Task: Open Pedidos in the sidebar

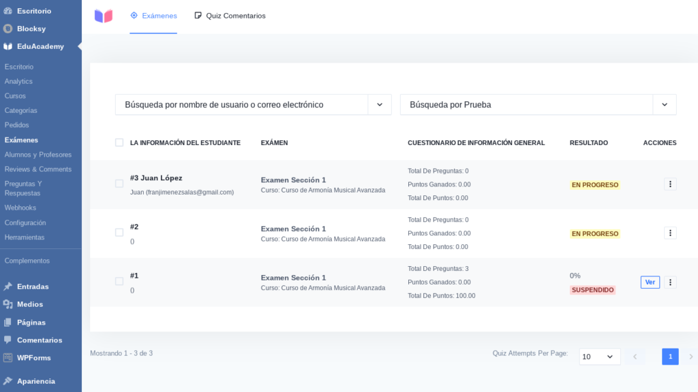Action: [16, 125]
